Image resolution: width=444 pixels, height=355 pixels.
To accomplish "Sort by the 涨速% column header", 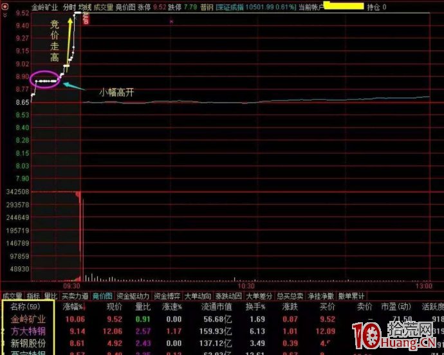I will 172,307.
